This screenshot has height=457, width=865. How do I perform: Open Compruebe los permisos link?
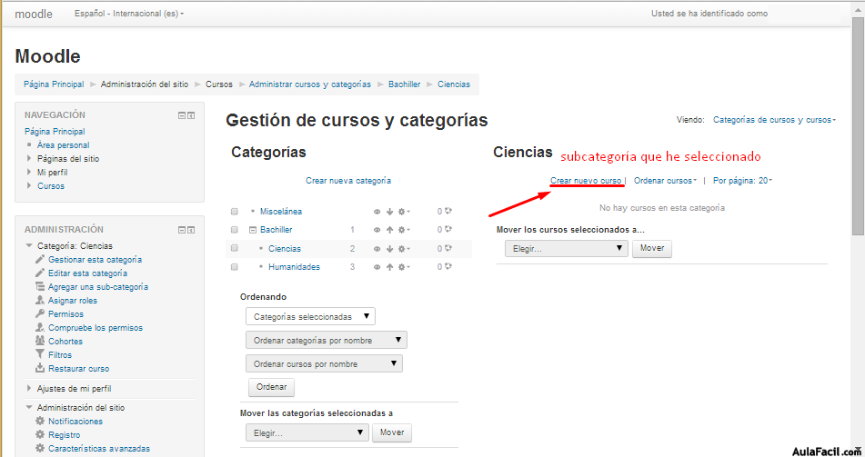pos(96,327)
